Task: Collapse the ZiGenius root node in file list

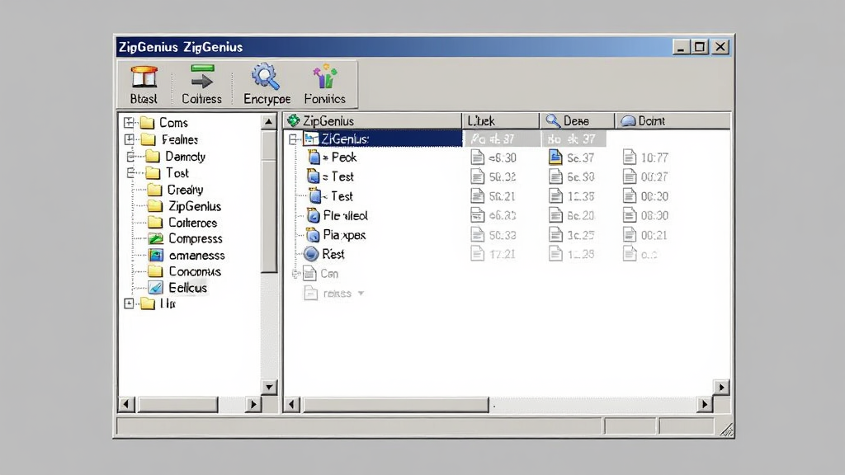Action: [x=293, y=139]
